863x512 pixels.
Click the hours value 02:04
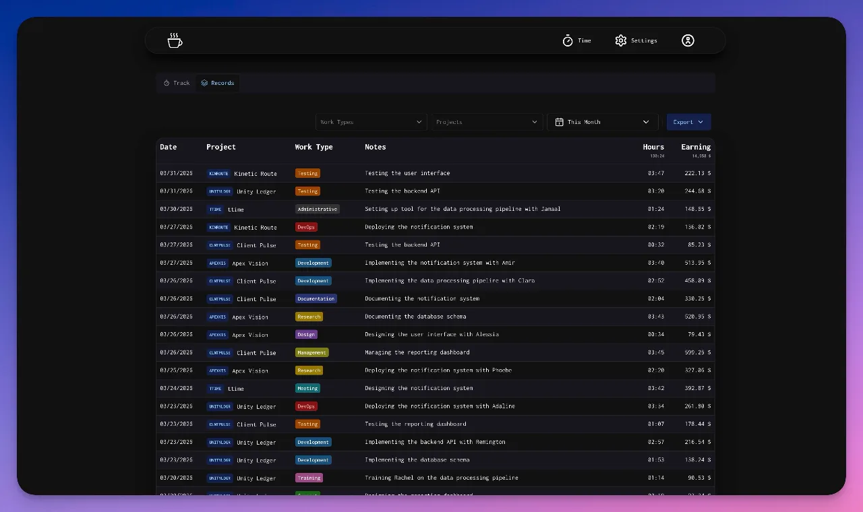point(656,298)
